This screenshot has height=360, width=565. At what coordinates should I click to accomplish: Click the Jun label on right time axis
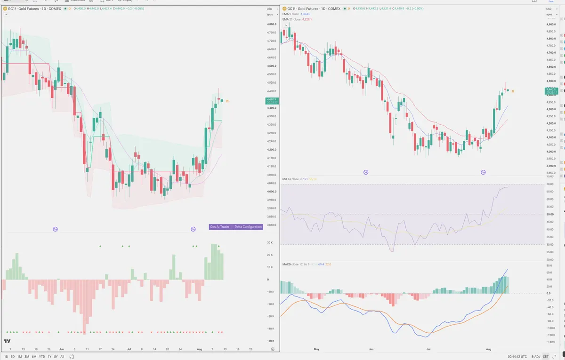(x=371, y=349)
